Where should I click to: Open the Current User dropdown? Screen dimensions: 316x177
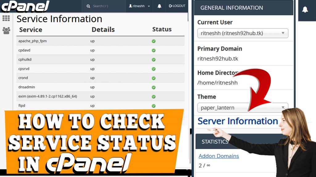[x=243, y=33]
